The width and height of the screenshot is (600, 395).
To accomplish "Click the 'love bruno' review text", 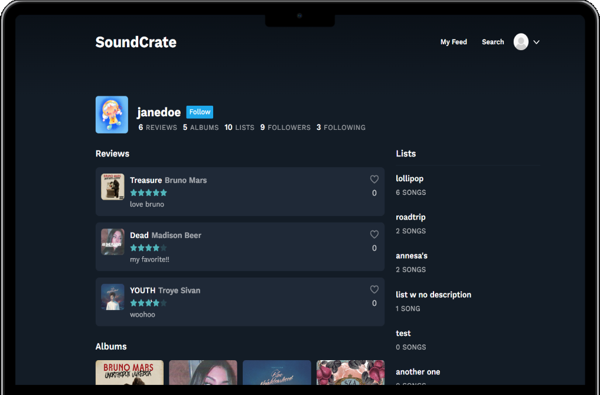I will pos(147,204).
